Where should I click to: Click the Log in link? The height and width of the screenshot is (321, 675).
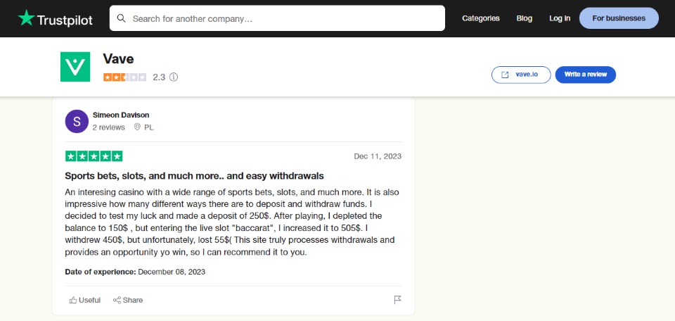click(560, 18)
